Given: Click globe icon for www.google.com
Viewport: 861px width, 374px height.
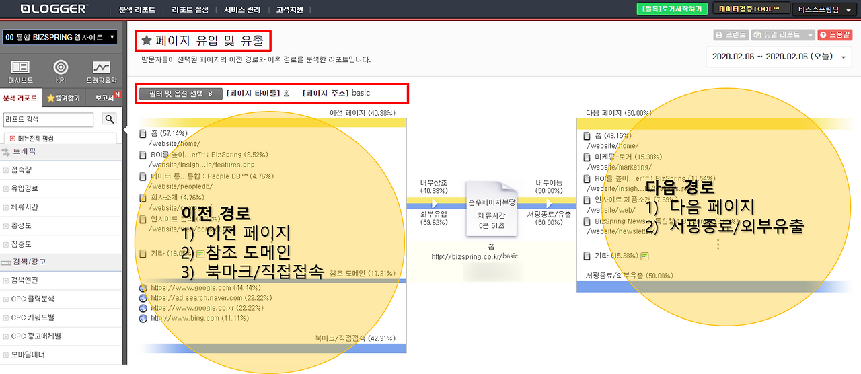Looking at the screenshot, I should pyautogui.click(x=143, y=287).
